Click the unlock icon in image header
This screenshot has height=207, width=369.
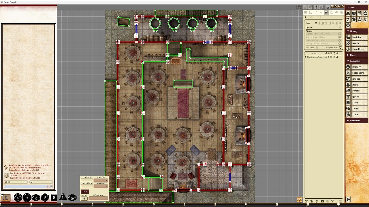(x=327, y=7)
